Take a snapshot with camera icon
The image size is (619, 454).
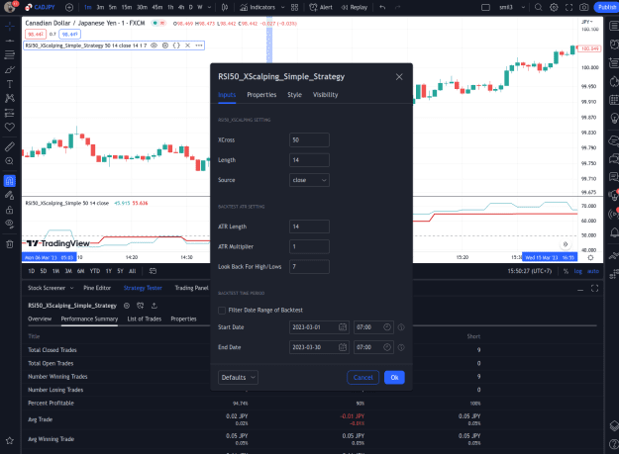coord(584,7)
